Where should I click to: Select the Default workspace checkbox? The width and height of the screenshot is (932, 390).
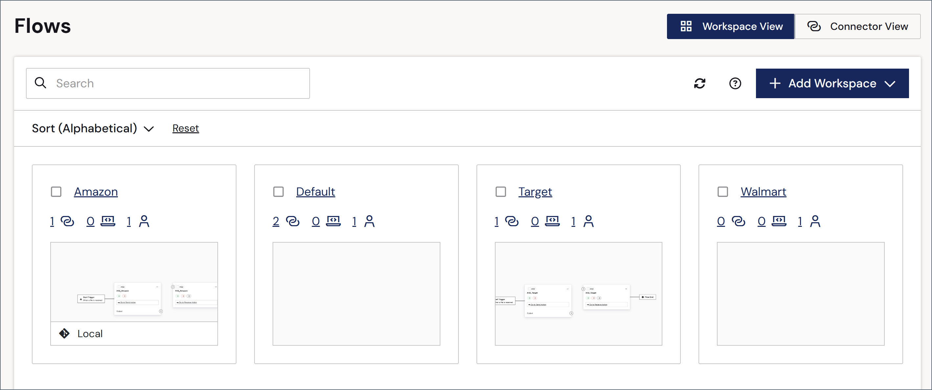click(278, 192)
